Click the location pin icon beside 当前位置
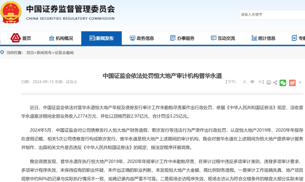The height and width of the screenshot is (182, 305). (x=2, y=52)
